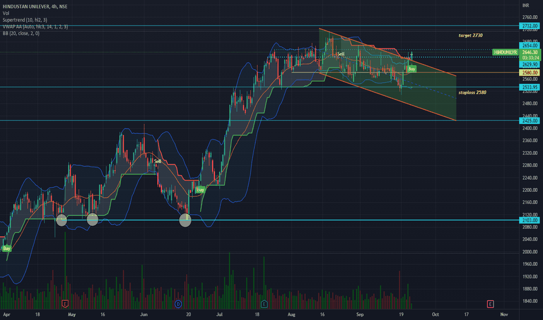Viewport: 543px width, 320px height.
Task: Click the 2533.95 horizontal line price label
Action: pos(530,87)
